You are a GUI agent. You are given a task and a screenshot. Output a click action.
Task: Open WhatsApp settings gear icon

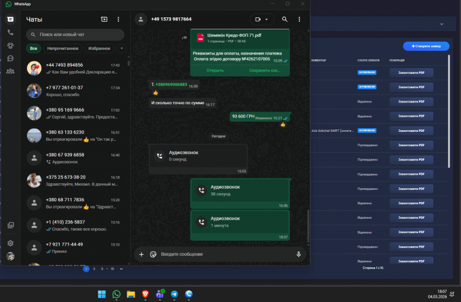tap(11, 243)
